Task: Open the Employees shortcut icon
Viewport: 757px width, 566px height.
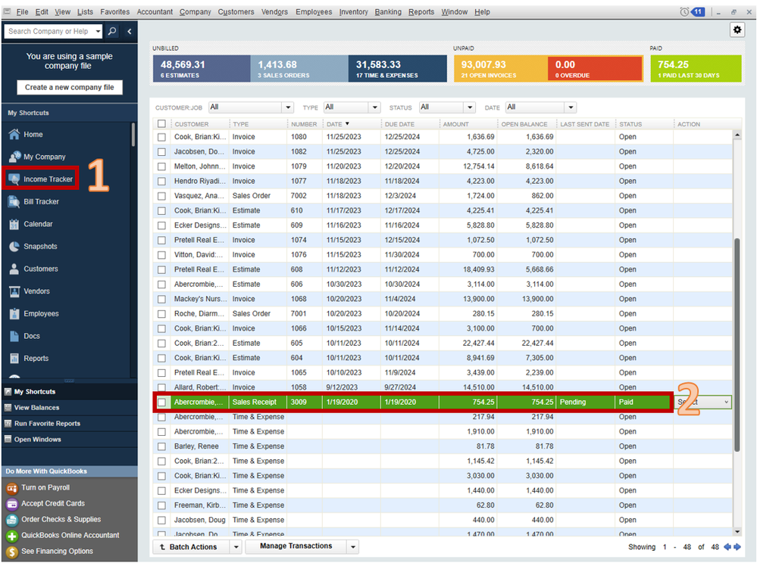Action: (14, 313)
